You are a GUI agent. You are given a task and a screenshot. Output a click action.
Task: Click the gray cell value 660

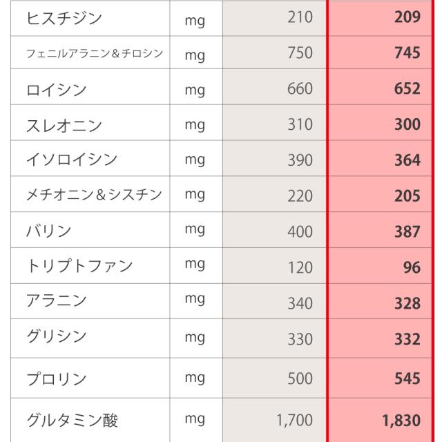click(300, 89)
